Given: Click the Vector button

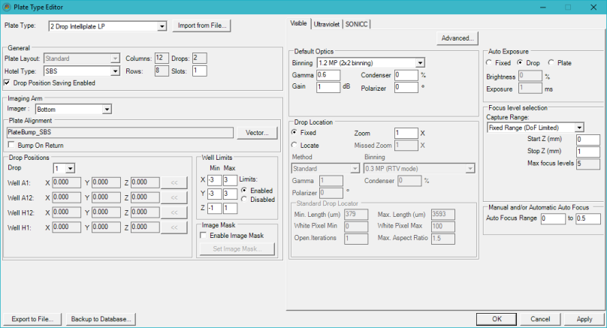Looking at the screenshot, I should pyautogui.click(x=257, y=133).
